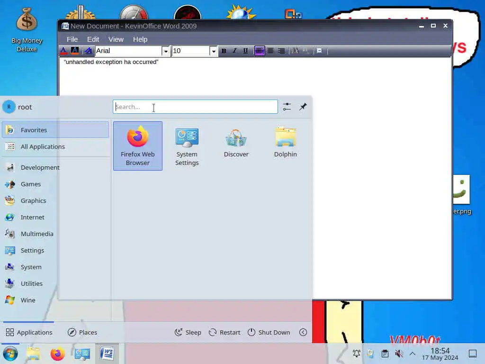This screenshot has width=485, height=364.
Task: Click the Shut Down button
Action: point(269,332)
